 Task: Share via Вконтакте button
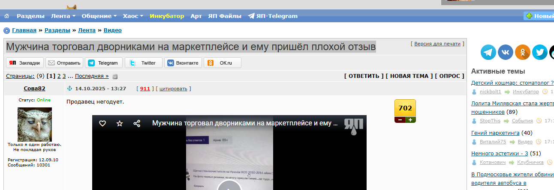(183, 63)
